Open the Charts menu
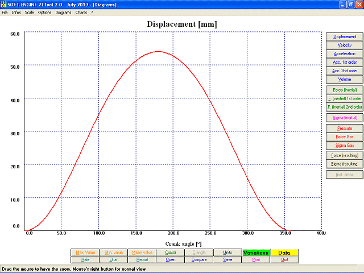The width and height of the screenshot is (364, 273). [x=81, y=13]
